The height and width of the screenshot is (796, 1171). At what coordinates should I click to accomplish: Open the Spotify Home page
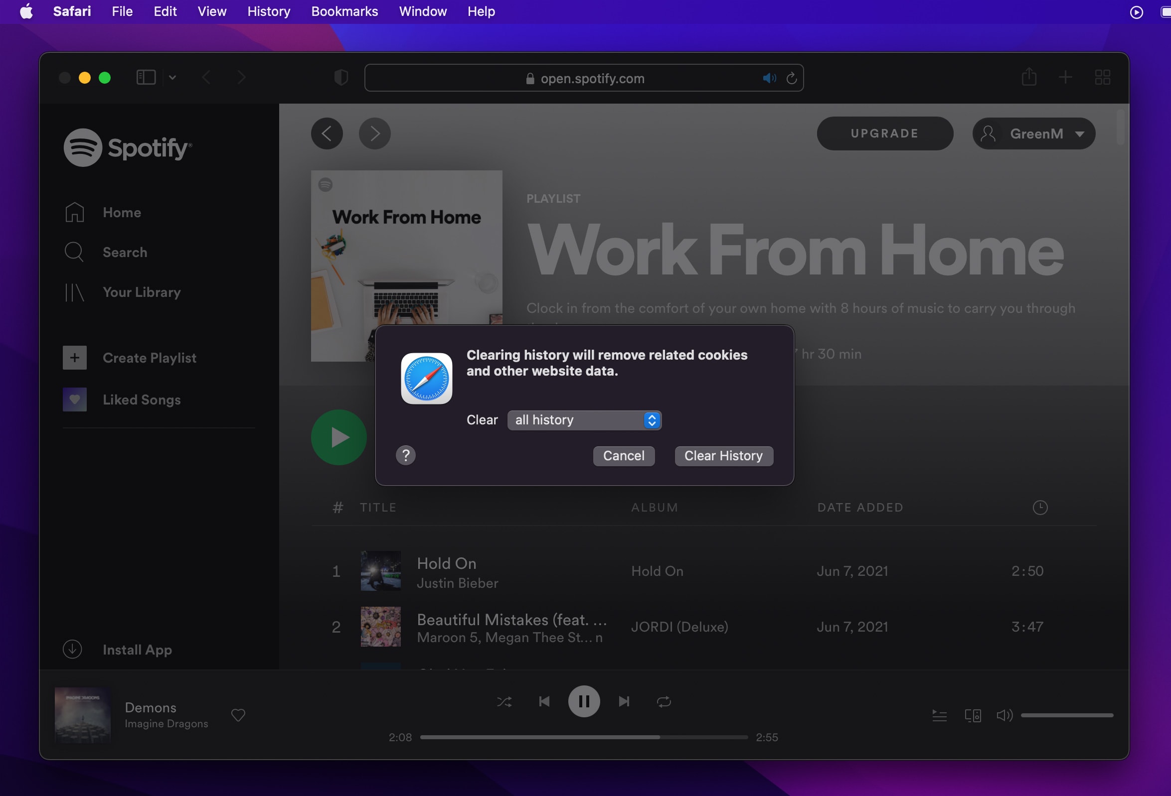pos(122,212)
